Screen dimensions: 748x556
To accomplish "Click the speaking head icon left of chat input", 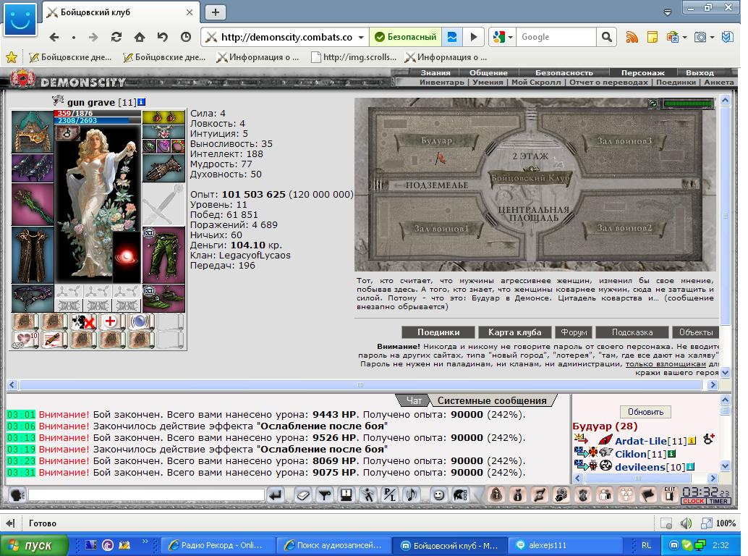I will point(17,495).
